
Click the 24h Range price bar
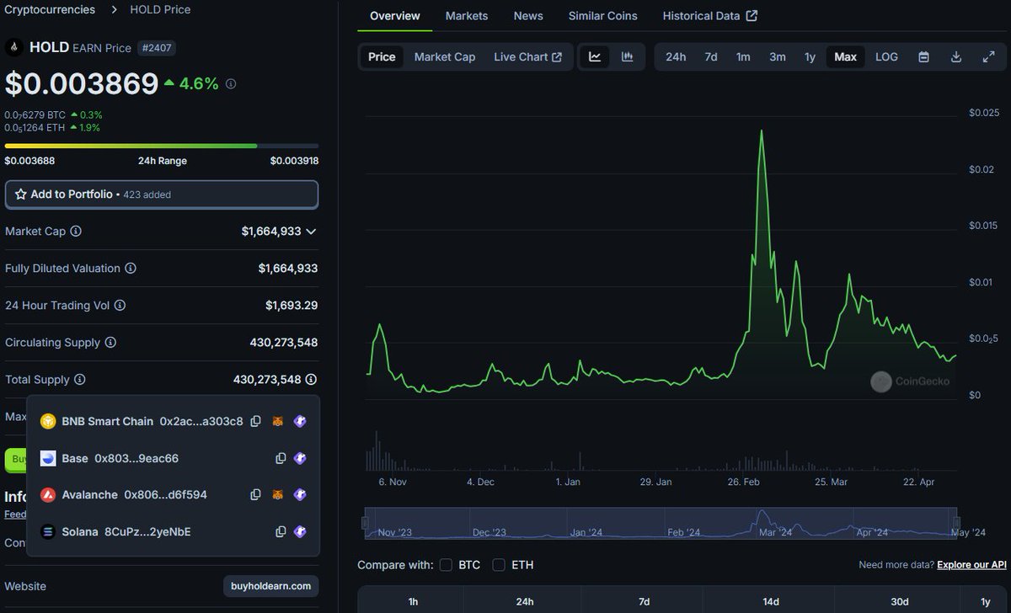(162, 146)
